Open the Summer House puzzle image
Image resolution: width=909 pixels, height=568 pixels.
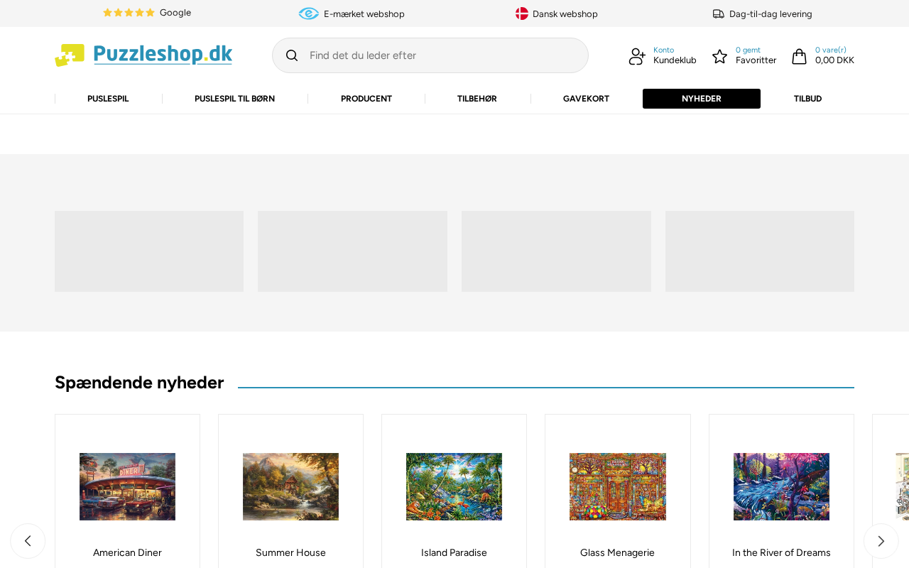tap(290, 487)
